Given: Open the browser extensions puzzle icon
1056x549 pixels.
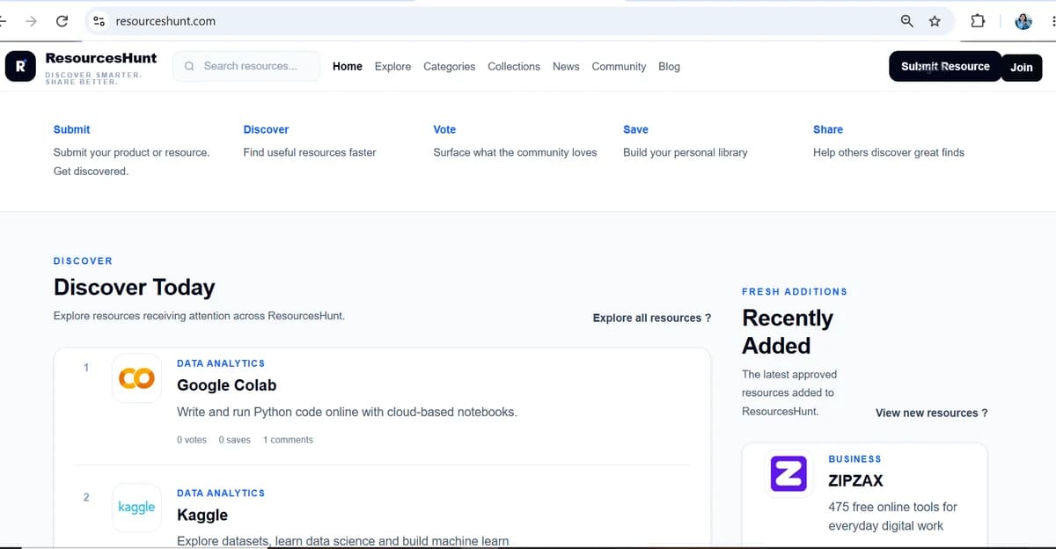Looking at the screenshot, I should (x=977, y=21).
